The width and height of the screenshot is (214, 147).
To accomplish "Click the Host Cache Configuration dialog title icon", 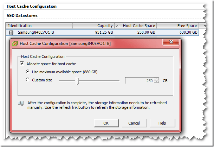I will [15, 44].
